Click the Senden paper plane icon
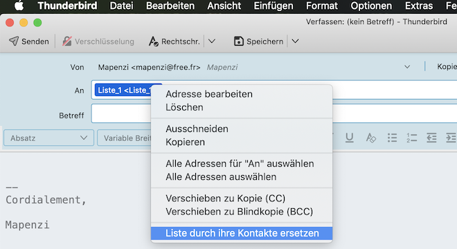This screenshot has height=249, width=457. click(x=14, y=41)
